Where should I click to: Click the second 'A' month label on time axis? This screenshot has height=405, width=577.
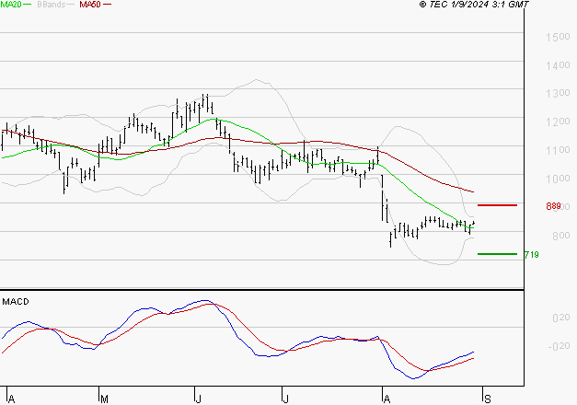[x=387, y=399]
